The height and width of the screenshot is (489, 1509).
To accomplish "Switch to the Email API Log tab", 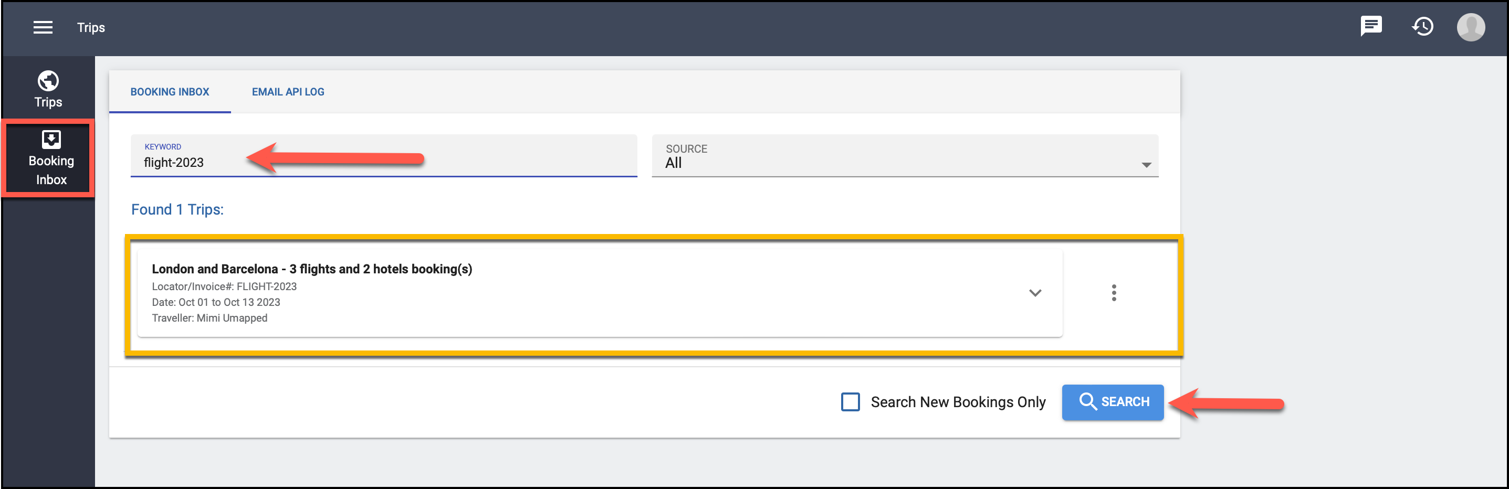I will coord(288,92).
